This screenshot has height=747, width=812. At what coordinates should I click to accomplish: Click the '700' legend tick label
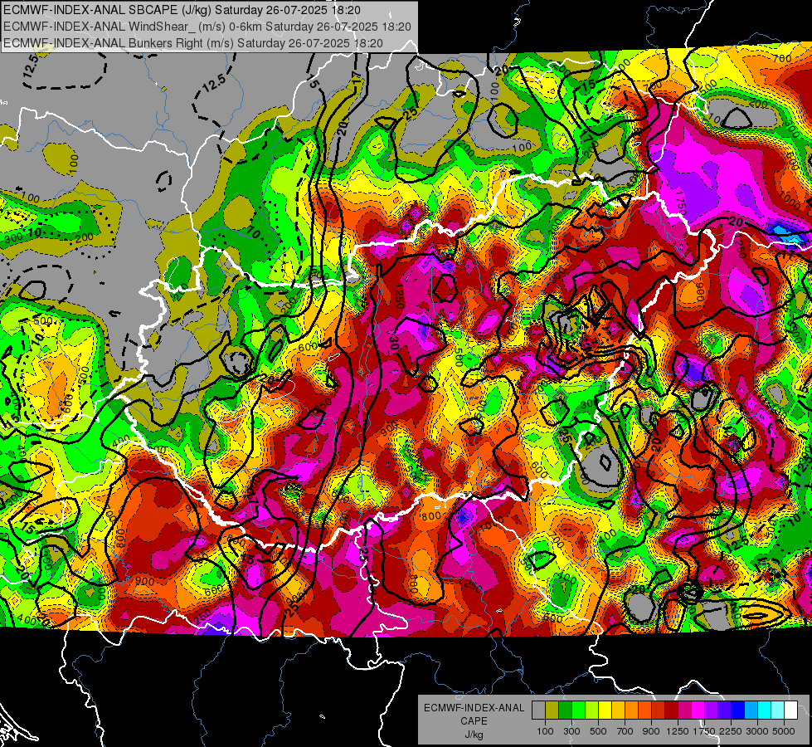[625, 731]
